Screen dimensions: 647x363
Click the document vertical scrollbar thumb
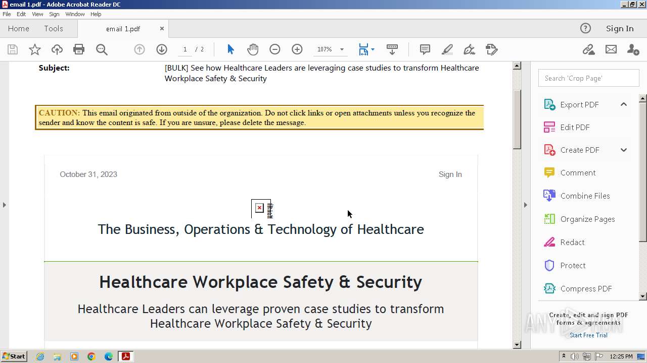(517, 119)
